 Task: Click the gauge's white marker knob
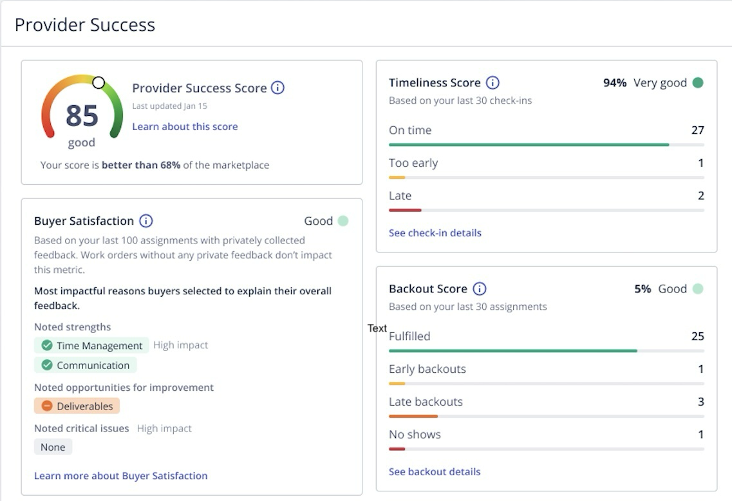click(x=99, y=83)
